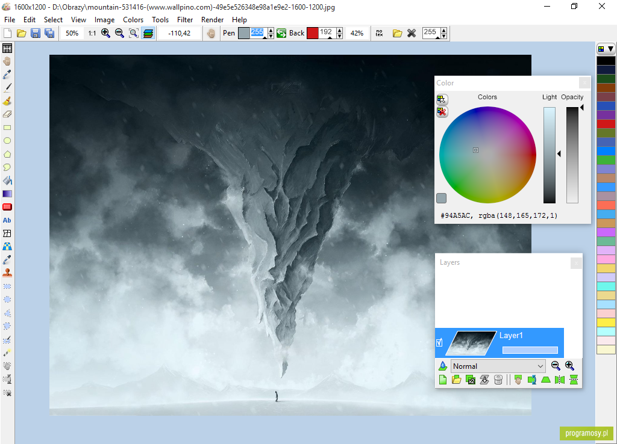Viewport: 617px width, 444px height.
Task: Open the palette options dropdown arrow
Action: click(610, 49)
